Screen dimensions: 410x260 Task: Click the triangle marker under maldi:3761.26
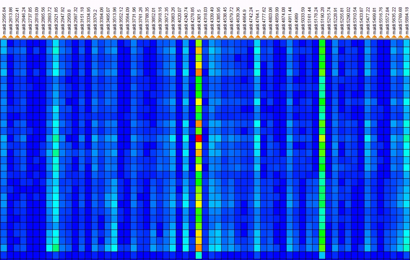141,37
